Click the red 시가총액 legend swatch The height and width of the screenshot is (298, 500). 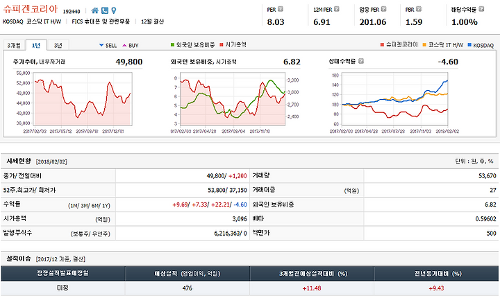[x=222, y=45]
